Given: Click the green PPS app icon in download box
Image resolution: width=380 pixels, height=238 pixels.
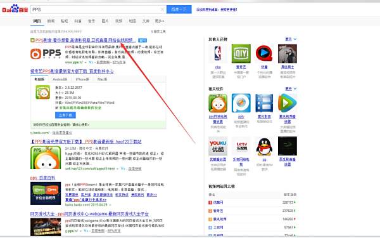Looking at the screenshot, I should [43, 92].
